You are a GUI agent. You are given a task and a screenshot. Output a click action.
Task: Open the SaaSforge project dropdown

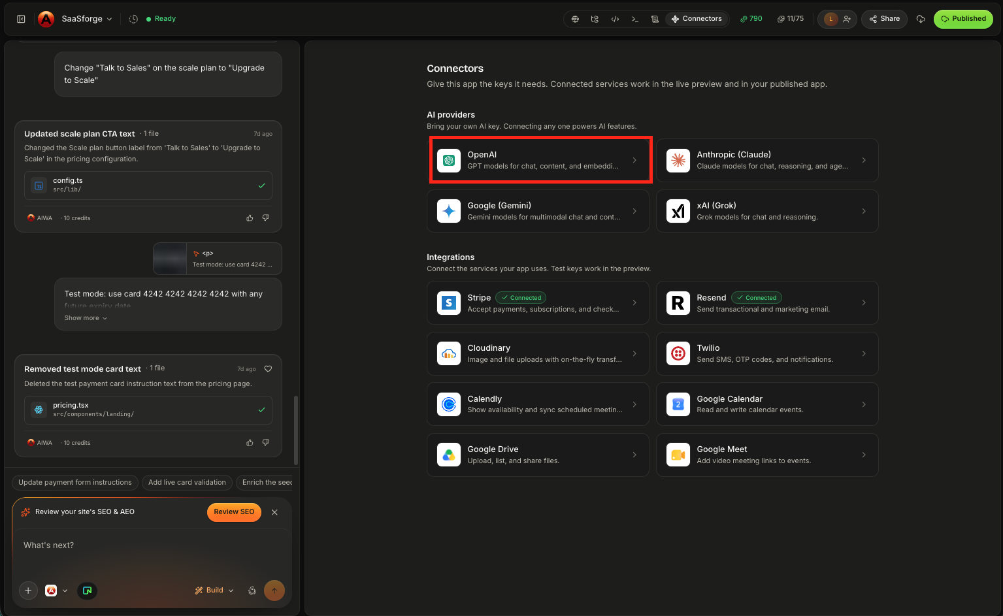87,19
